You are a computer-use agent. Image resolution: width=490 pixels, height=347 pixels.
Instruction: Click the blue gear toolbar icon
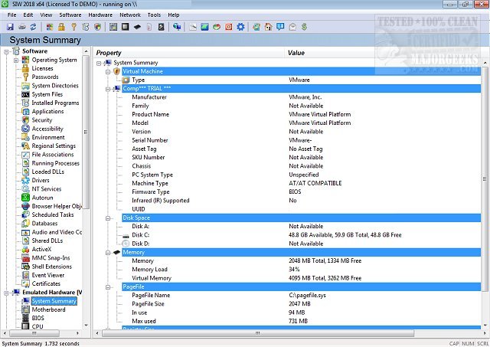(240, 27)
